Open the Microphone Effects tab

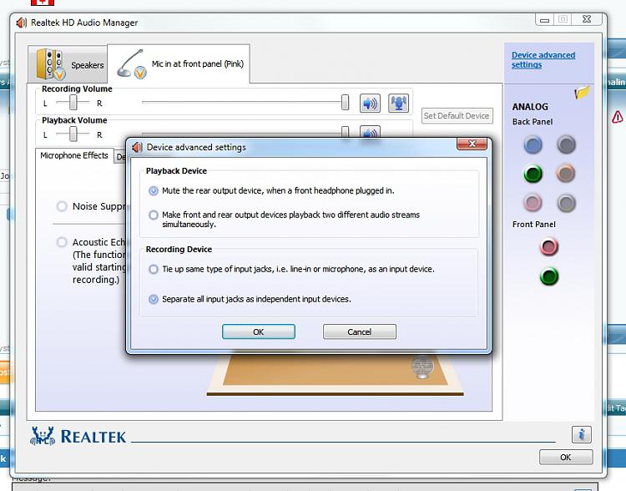point(74,155)
